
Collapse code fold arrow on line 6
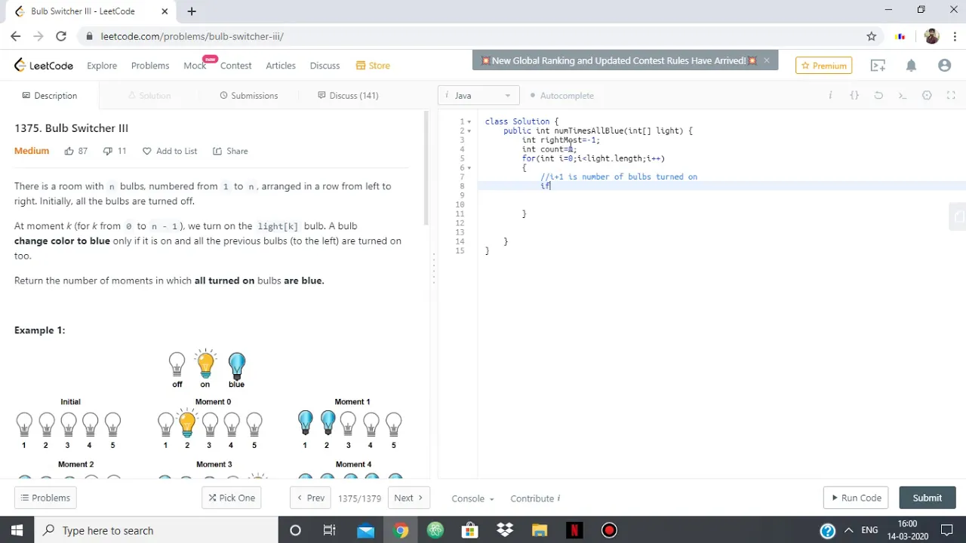469,167
